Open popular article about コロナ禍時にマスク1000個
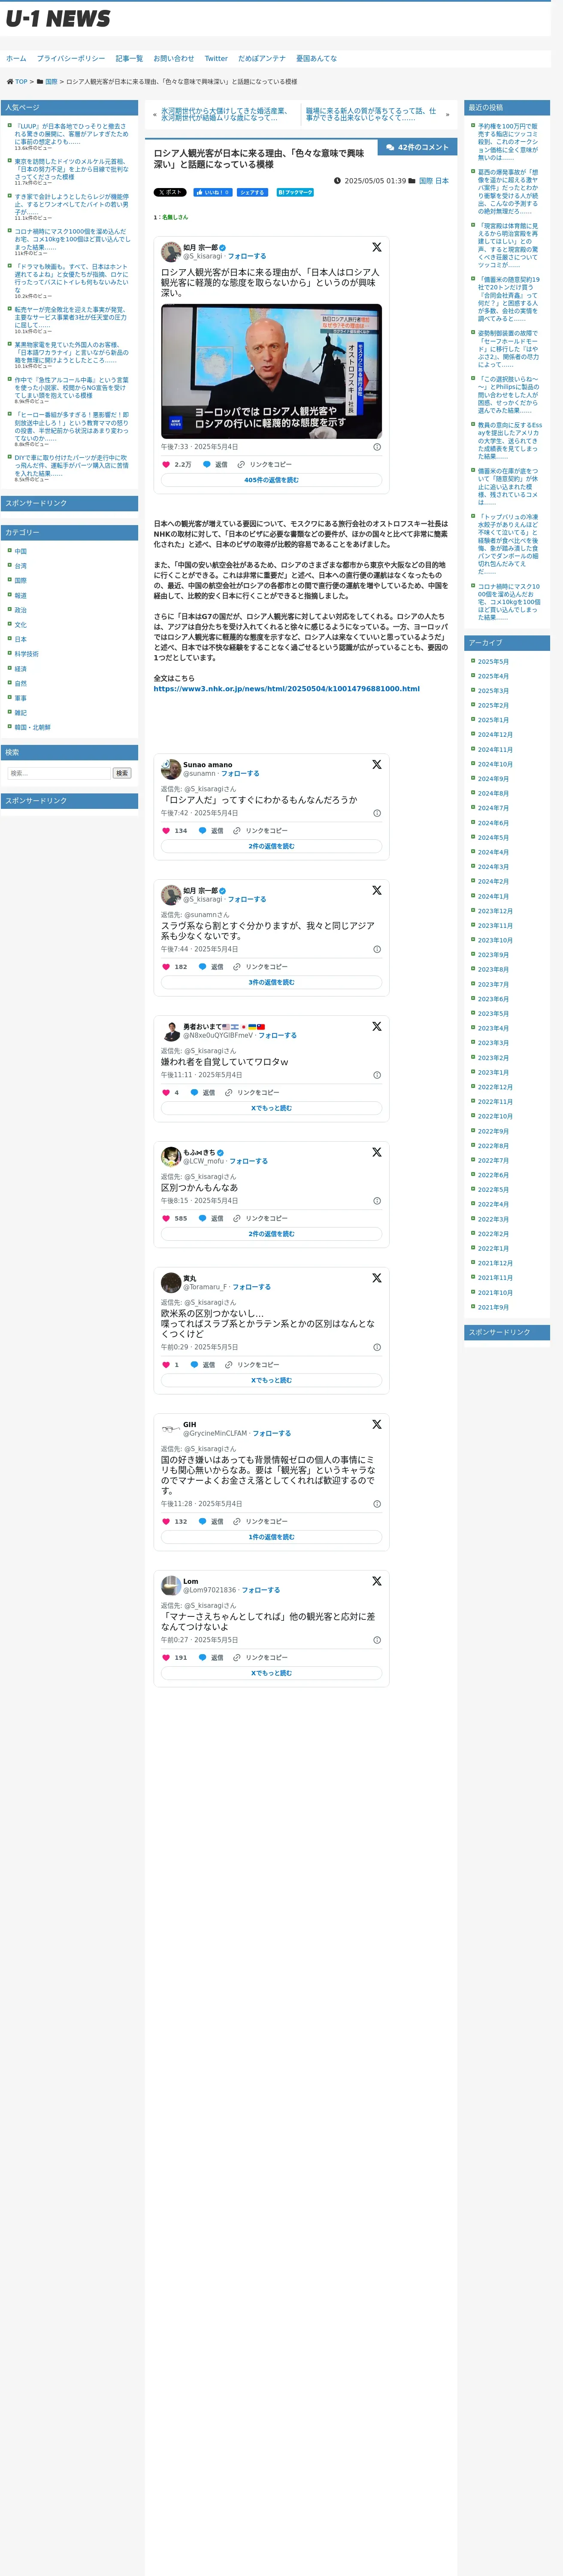 (72, 239)
